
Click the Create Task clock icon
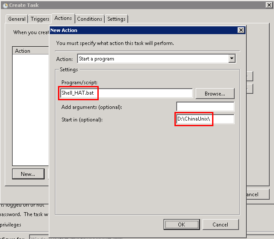click(5, 5)
